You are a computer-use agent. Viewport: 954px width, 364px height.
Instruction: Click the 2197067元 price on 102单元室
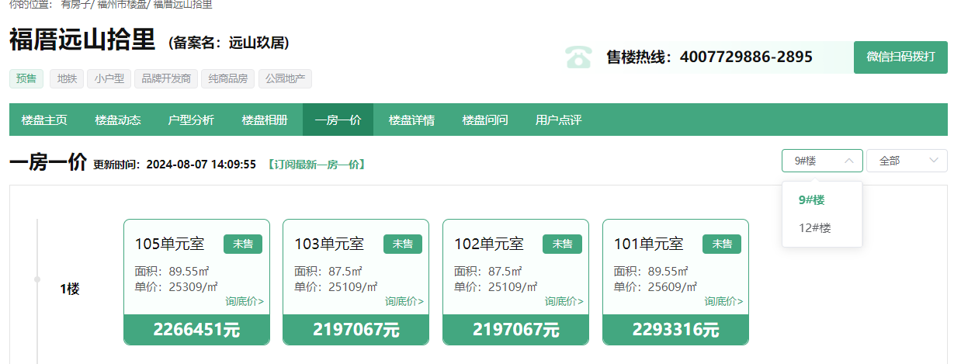(515, 330)
